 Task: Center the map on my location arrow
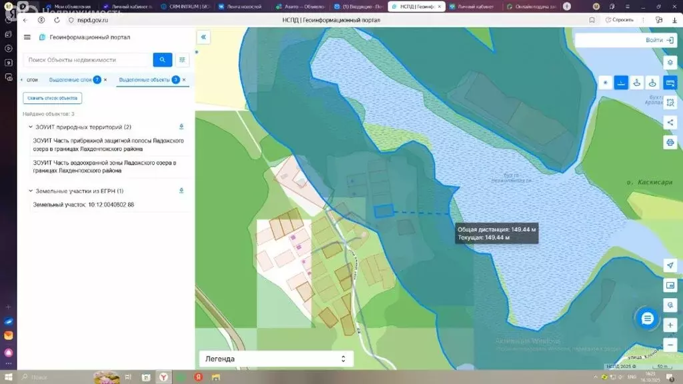click(x=670, y=266)
